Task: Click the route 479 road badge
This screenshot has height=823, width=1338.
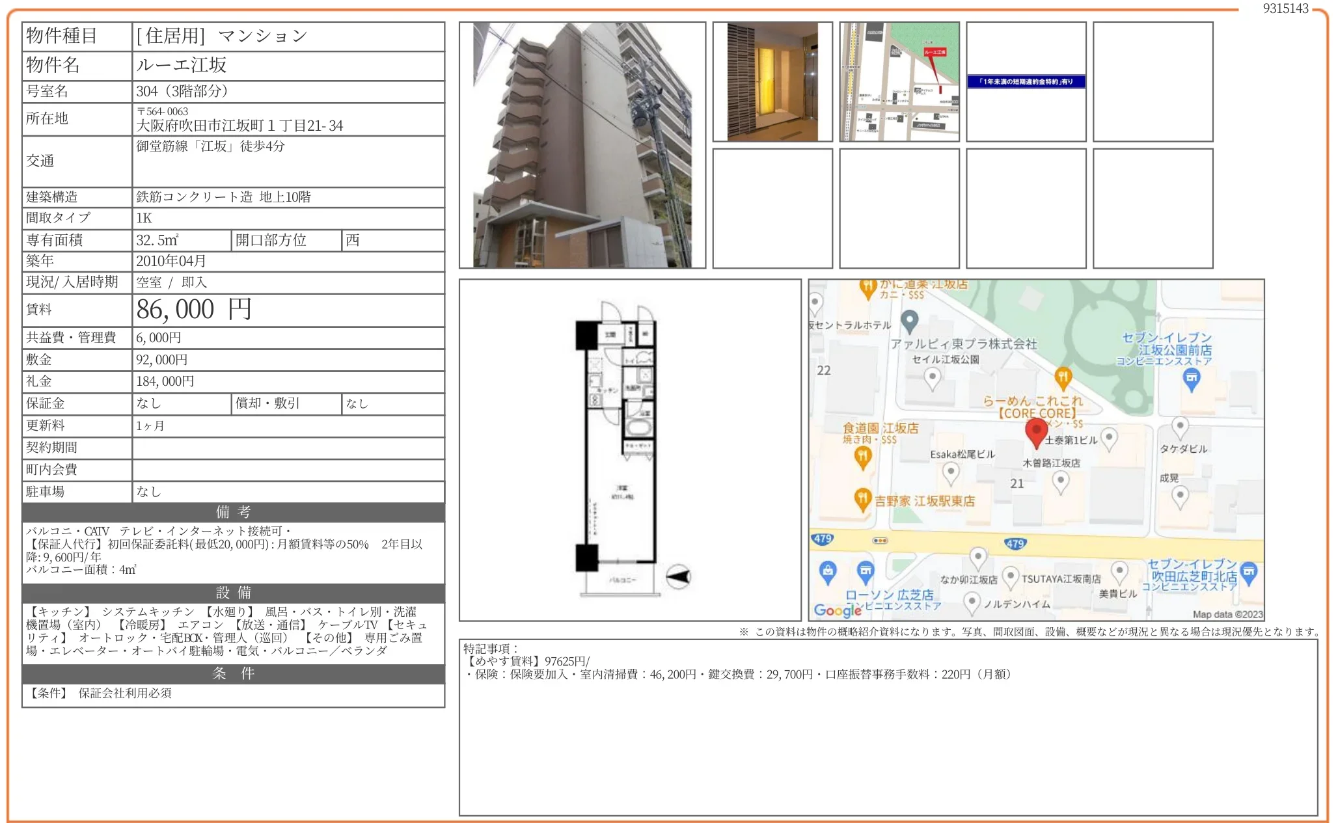Action: (x=1015, y=543)
